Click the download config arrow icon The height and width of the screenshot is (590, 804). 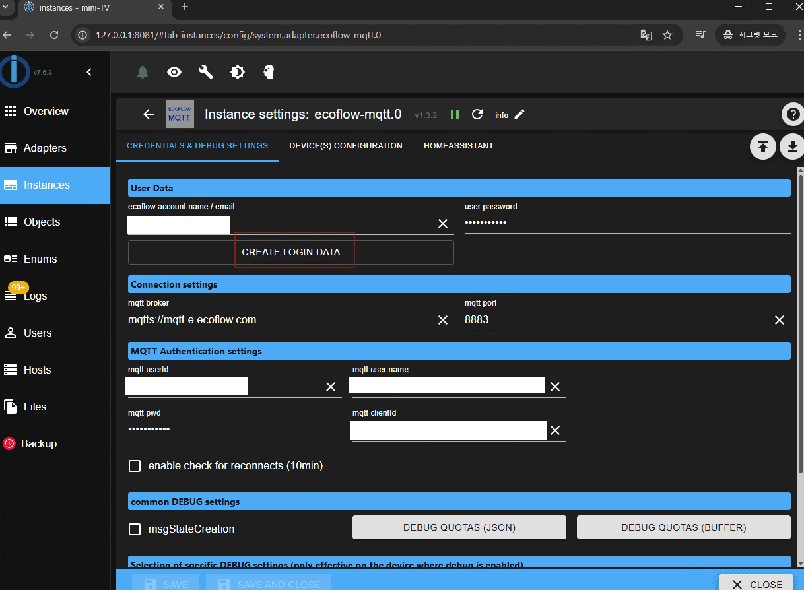(792, 147)
